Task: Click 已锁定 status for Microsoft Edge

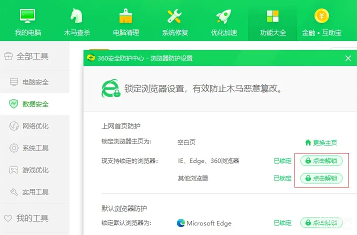Action: pos(282,222)
